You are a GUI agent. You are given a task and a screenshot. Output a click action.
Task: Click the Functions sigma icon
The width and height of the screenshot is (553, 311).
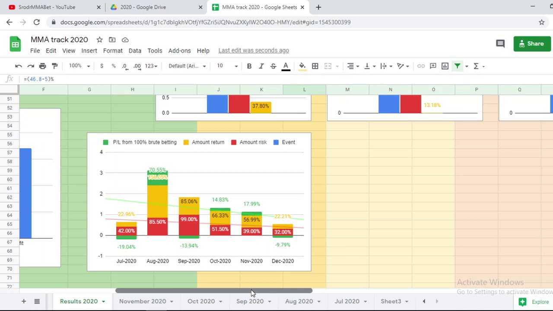(476, 66)
